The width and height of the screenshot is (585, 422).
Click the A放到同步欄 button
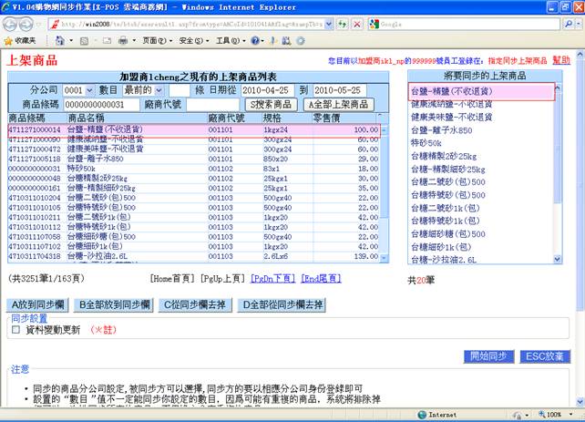click(x=39, y=304)
